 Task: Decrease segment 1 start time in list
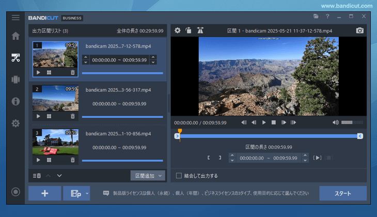pos(86,63)
